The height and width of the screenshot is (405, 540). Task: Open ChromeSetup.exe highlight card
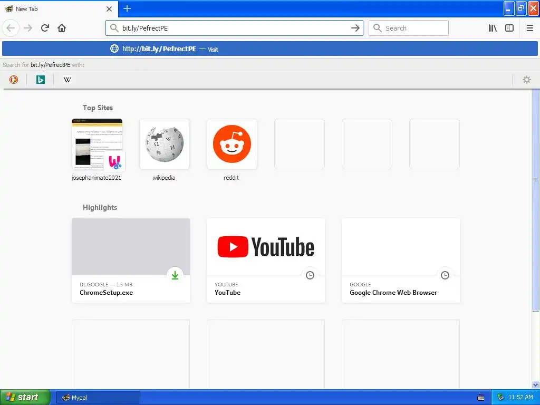click(131, 261)
